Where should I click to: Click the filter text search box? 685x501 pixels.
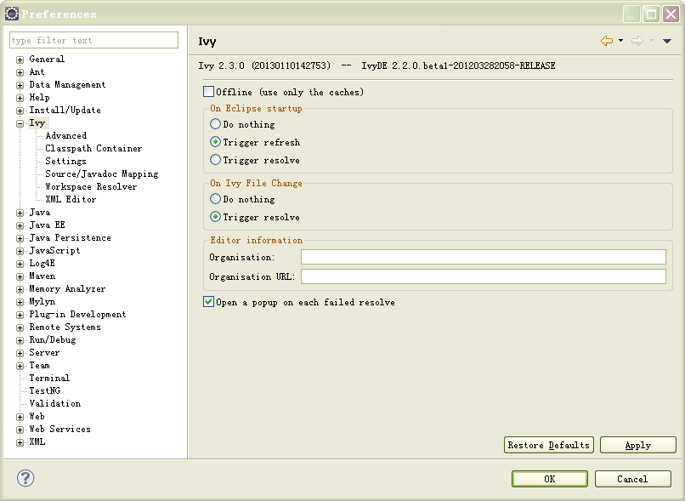(x=93, y=40)
